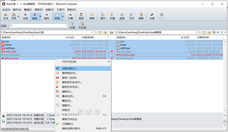This screenshot has height=132, width=228.
Task: Expand left path dux正版 history dropdown
Action: pos(91,32)
